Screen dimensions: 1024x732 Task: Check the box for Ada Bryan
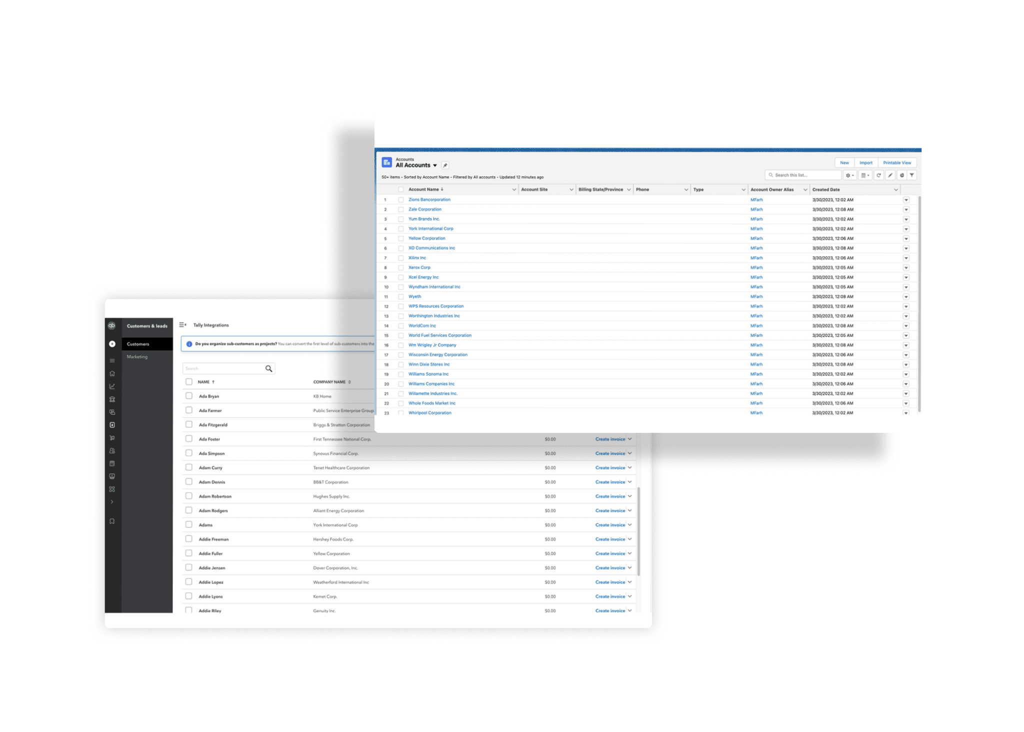189,396
